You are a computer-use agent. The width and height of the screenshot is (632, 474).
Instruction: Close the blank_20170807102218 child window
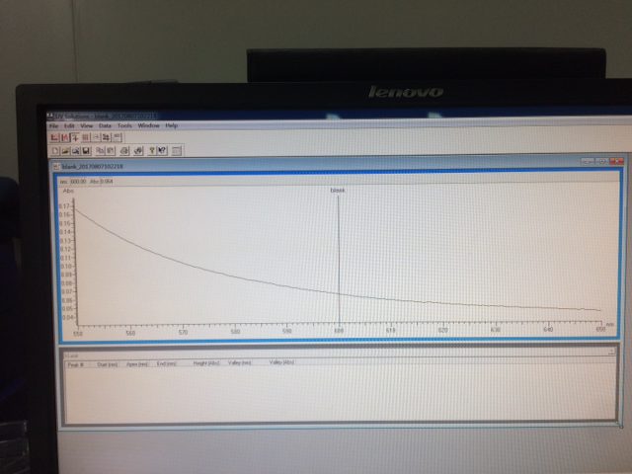point(616,161)
